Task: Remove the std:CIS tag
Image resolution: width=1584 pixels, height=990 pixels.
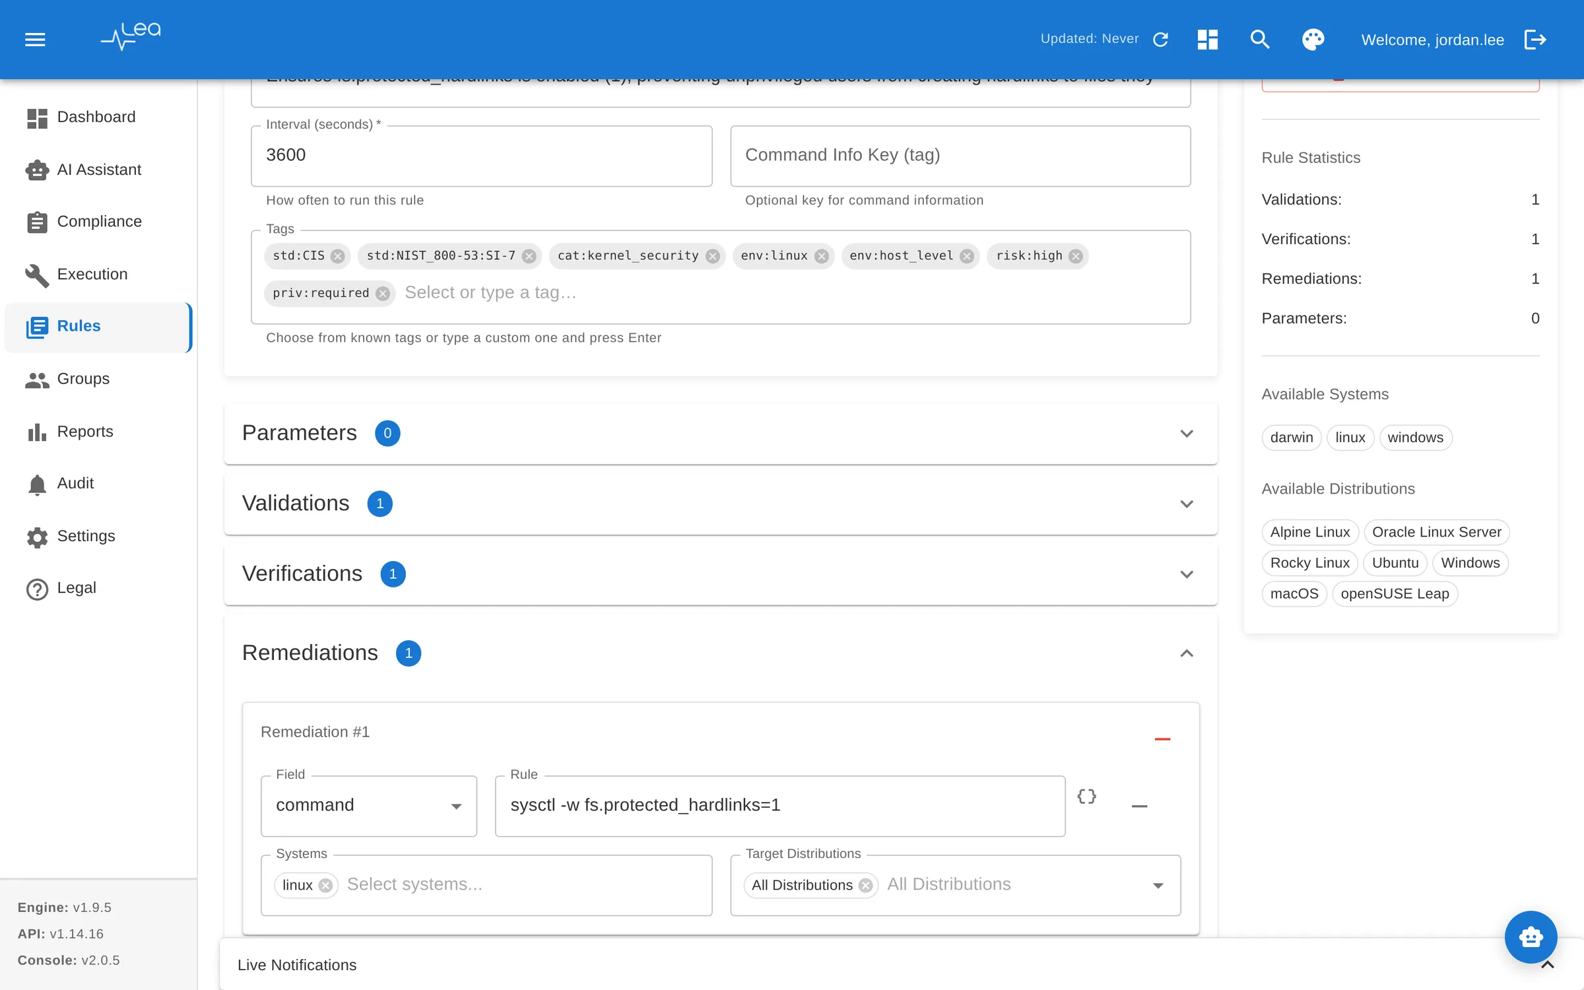Action: [338, 256]
